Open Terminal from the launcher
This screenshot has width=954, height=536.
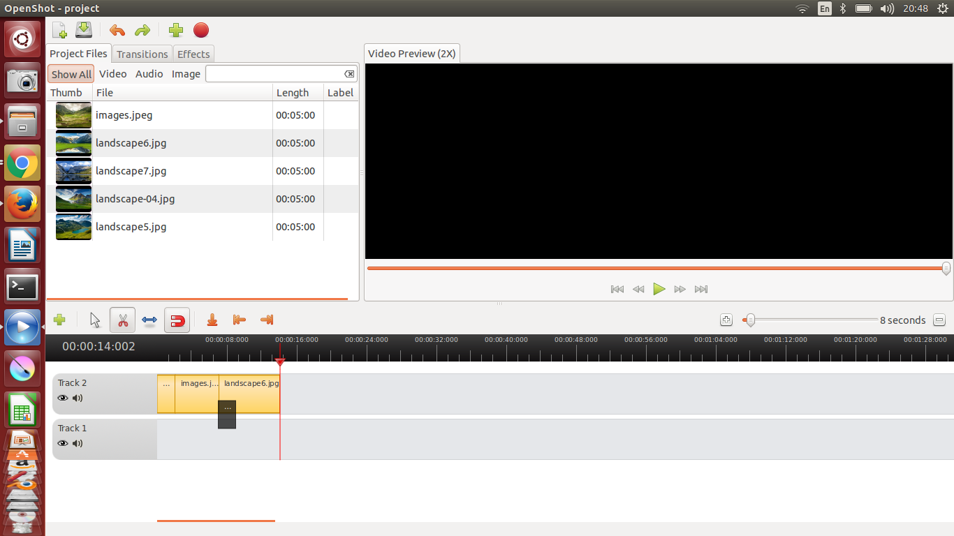[22, 286]
